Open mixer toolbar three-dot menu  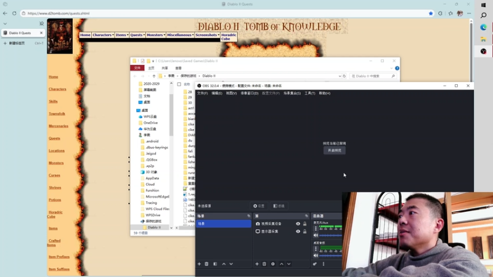click(323, 264)
